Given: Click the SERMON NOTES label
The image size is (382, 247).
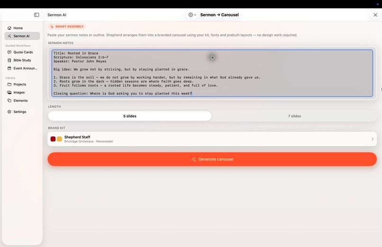Looking at the screenshot, I should (61, 43).
